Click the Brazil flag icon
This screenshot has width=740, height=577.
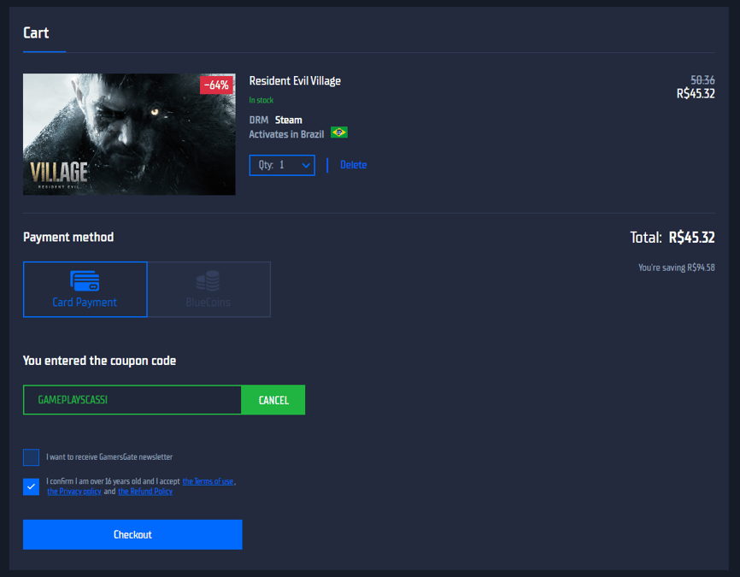(x=339, y=132)
